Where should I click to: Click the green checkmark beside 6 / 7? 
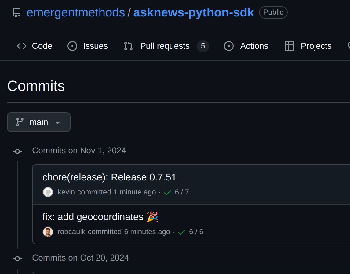click(168, 192)
